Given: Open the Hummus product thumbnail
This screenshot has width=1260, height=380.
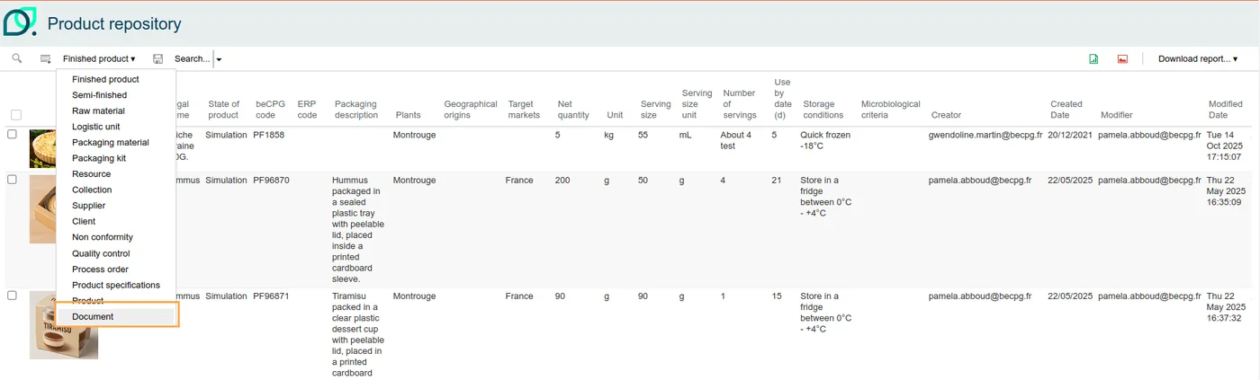Looking at the screenshot, I should pos(42,209).
